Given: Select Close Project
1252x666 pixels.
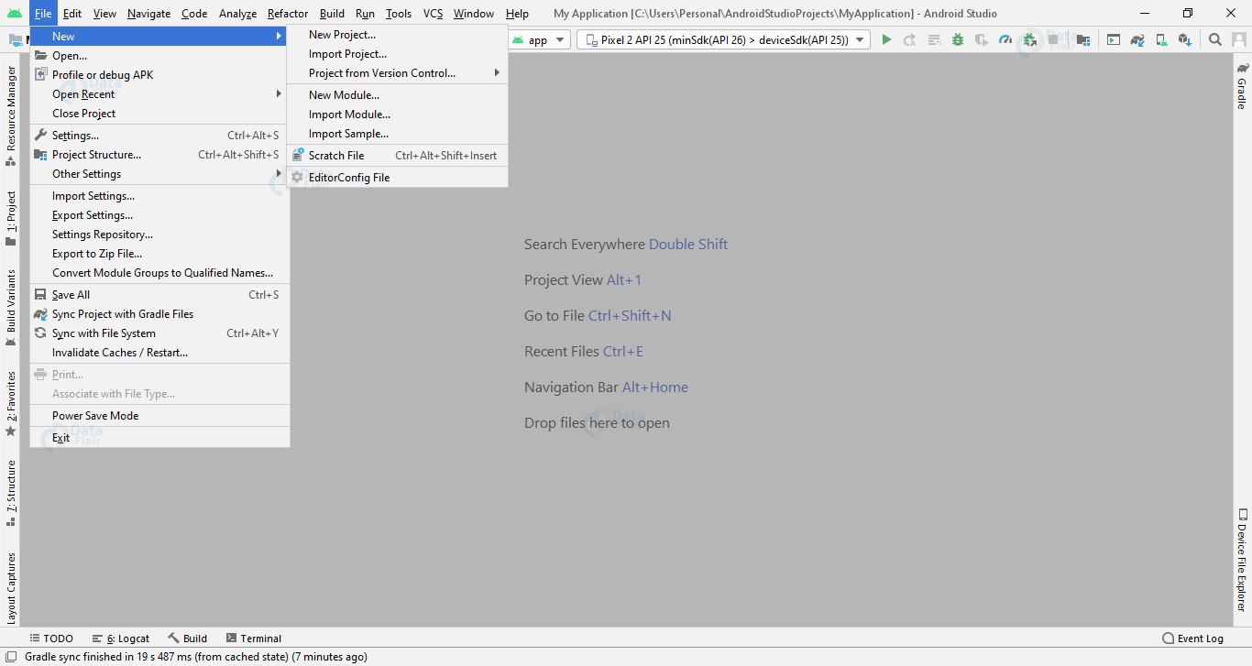Looking at the screenshot, I should click(x=159, y=114).
